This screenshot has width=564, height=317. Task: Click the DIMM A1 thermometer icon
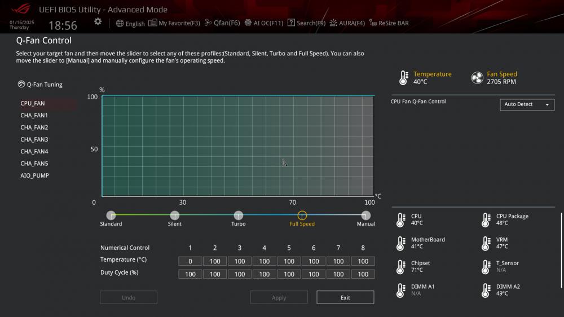tap(400, 290)
